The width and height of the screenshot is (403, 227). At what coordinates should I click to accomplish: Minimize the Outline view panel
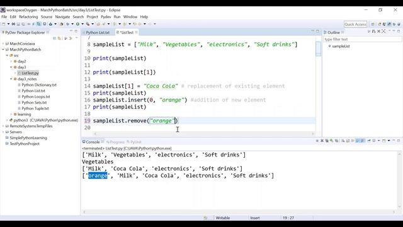(394, 31)
